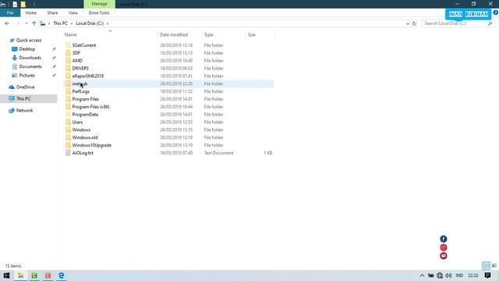The width and height of the screenshot is (499, 281).
Task: Click Local Disk (C:) in address path
Action: click(90, 23)
